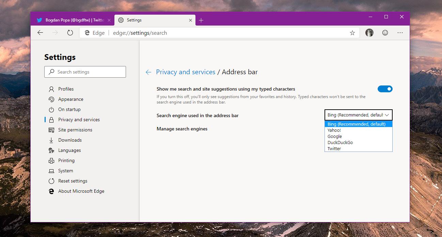
Task: Click the Printing printer icon
Action: click(x=51, y=161)
